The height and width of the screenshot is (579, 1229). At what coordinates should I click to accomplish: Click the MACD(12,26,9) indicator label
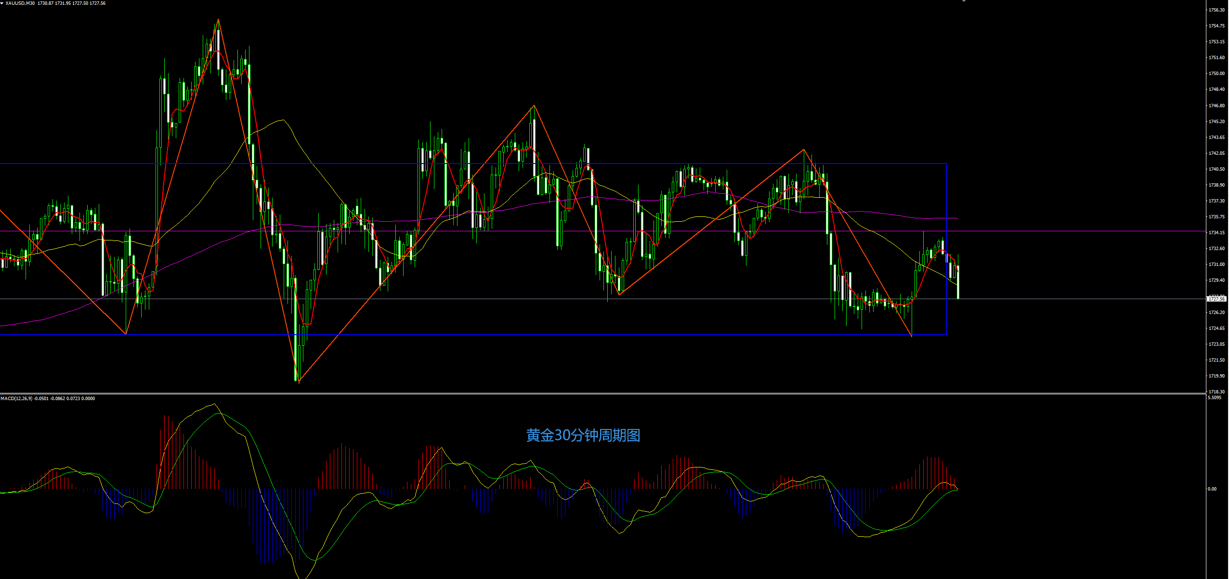pyautogui.click(x=16, y=399)
